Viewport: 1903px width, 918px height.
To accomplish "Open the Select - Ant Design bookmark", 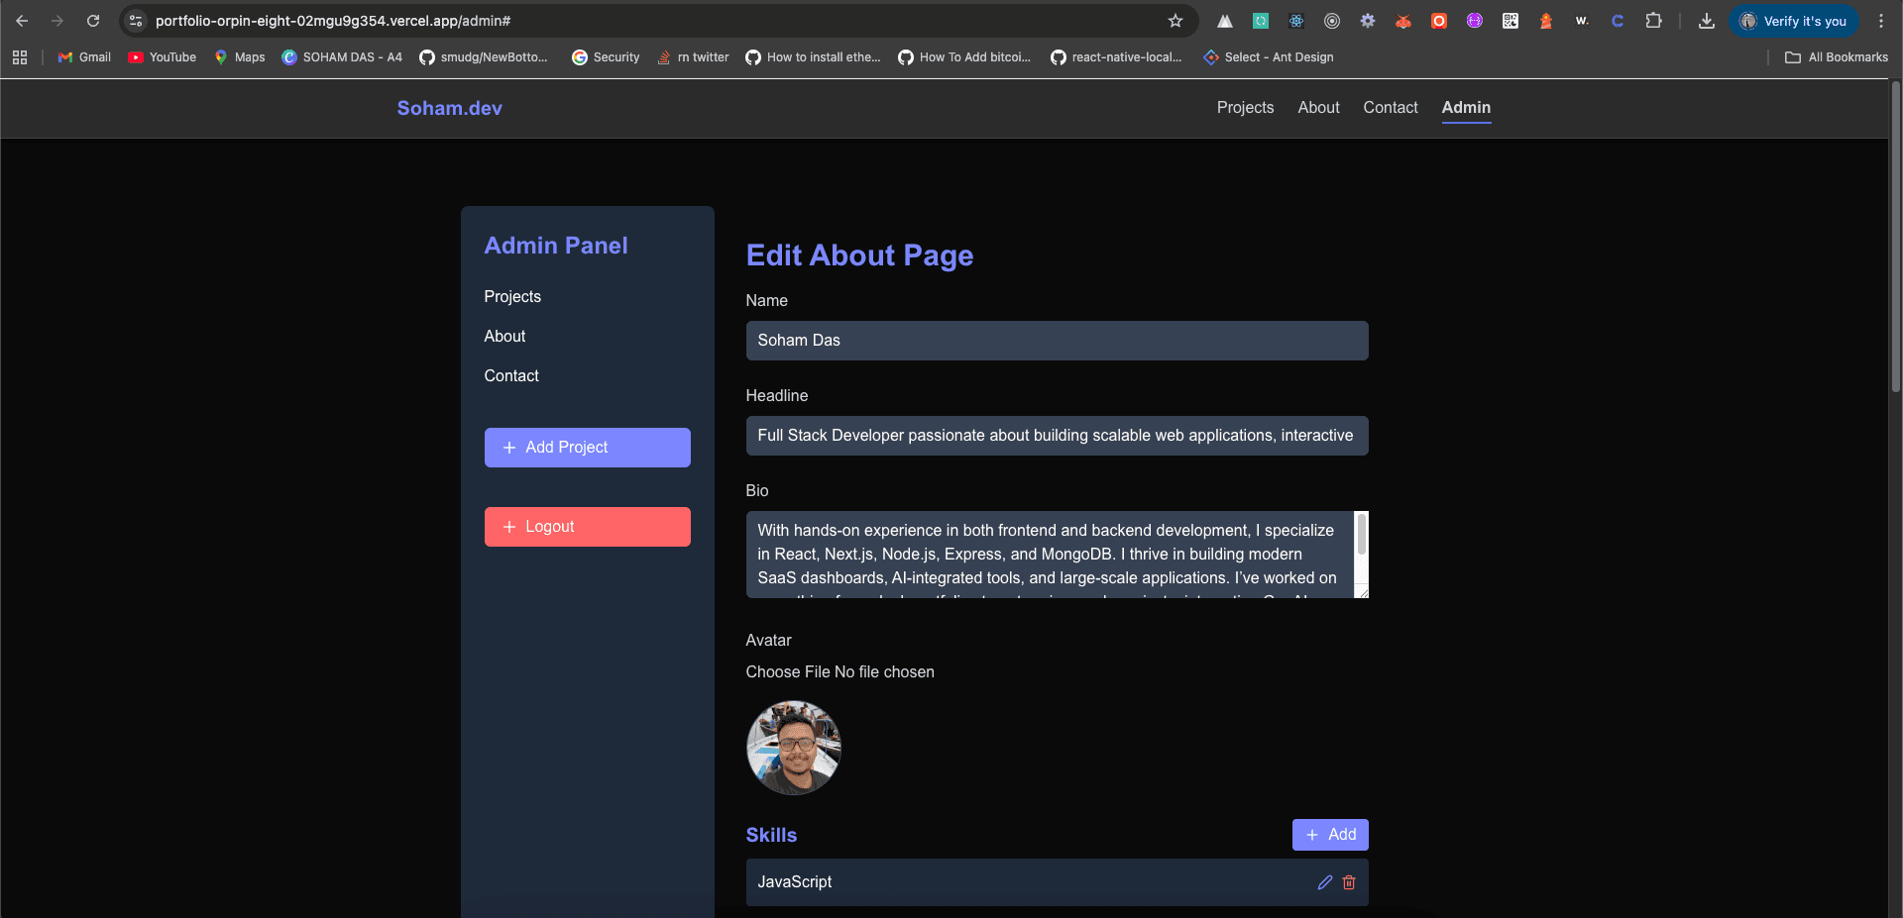I will 1269,57.
